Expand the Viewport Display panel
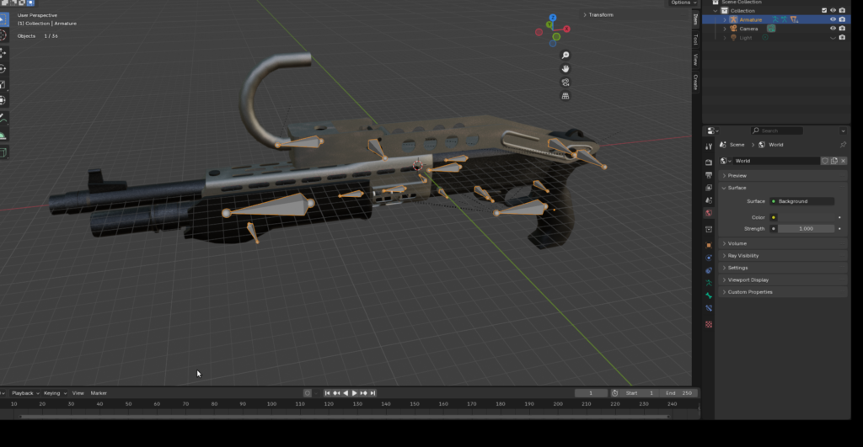Viewport: 863px width, 447px height. 783,279
